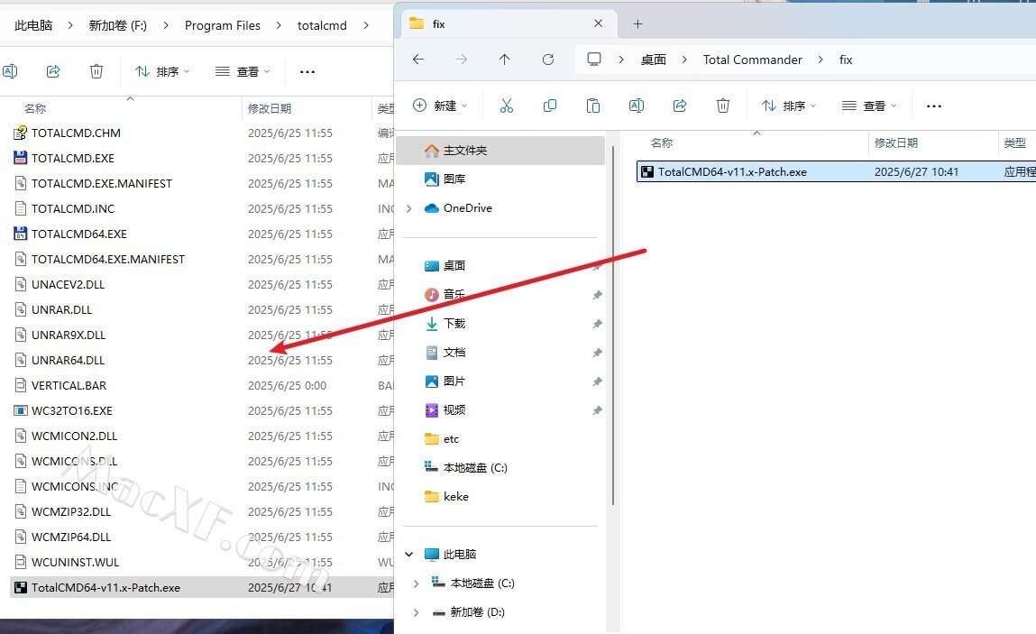The width and height of the screenshot is (1036, 634).
Task: Click the chevron after Total Commander in the breadcrumb
Action: (x=821, y=60)
